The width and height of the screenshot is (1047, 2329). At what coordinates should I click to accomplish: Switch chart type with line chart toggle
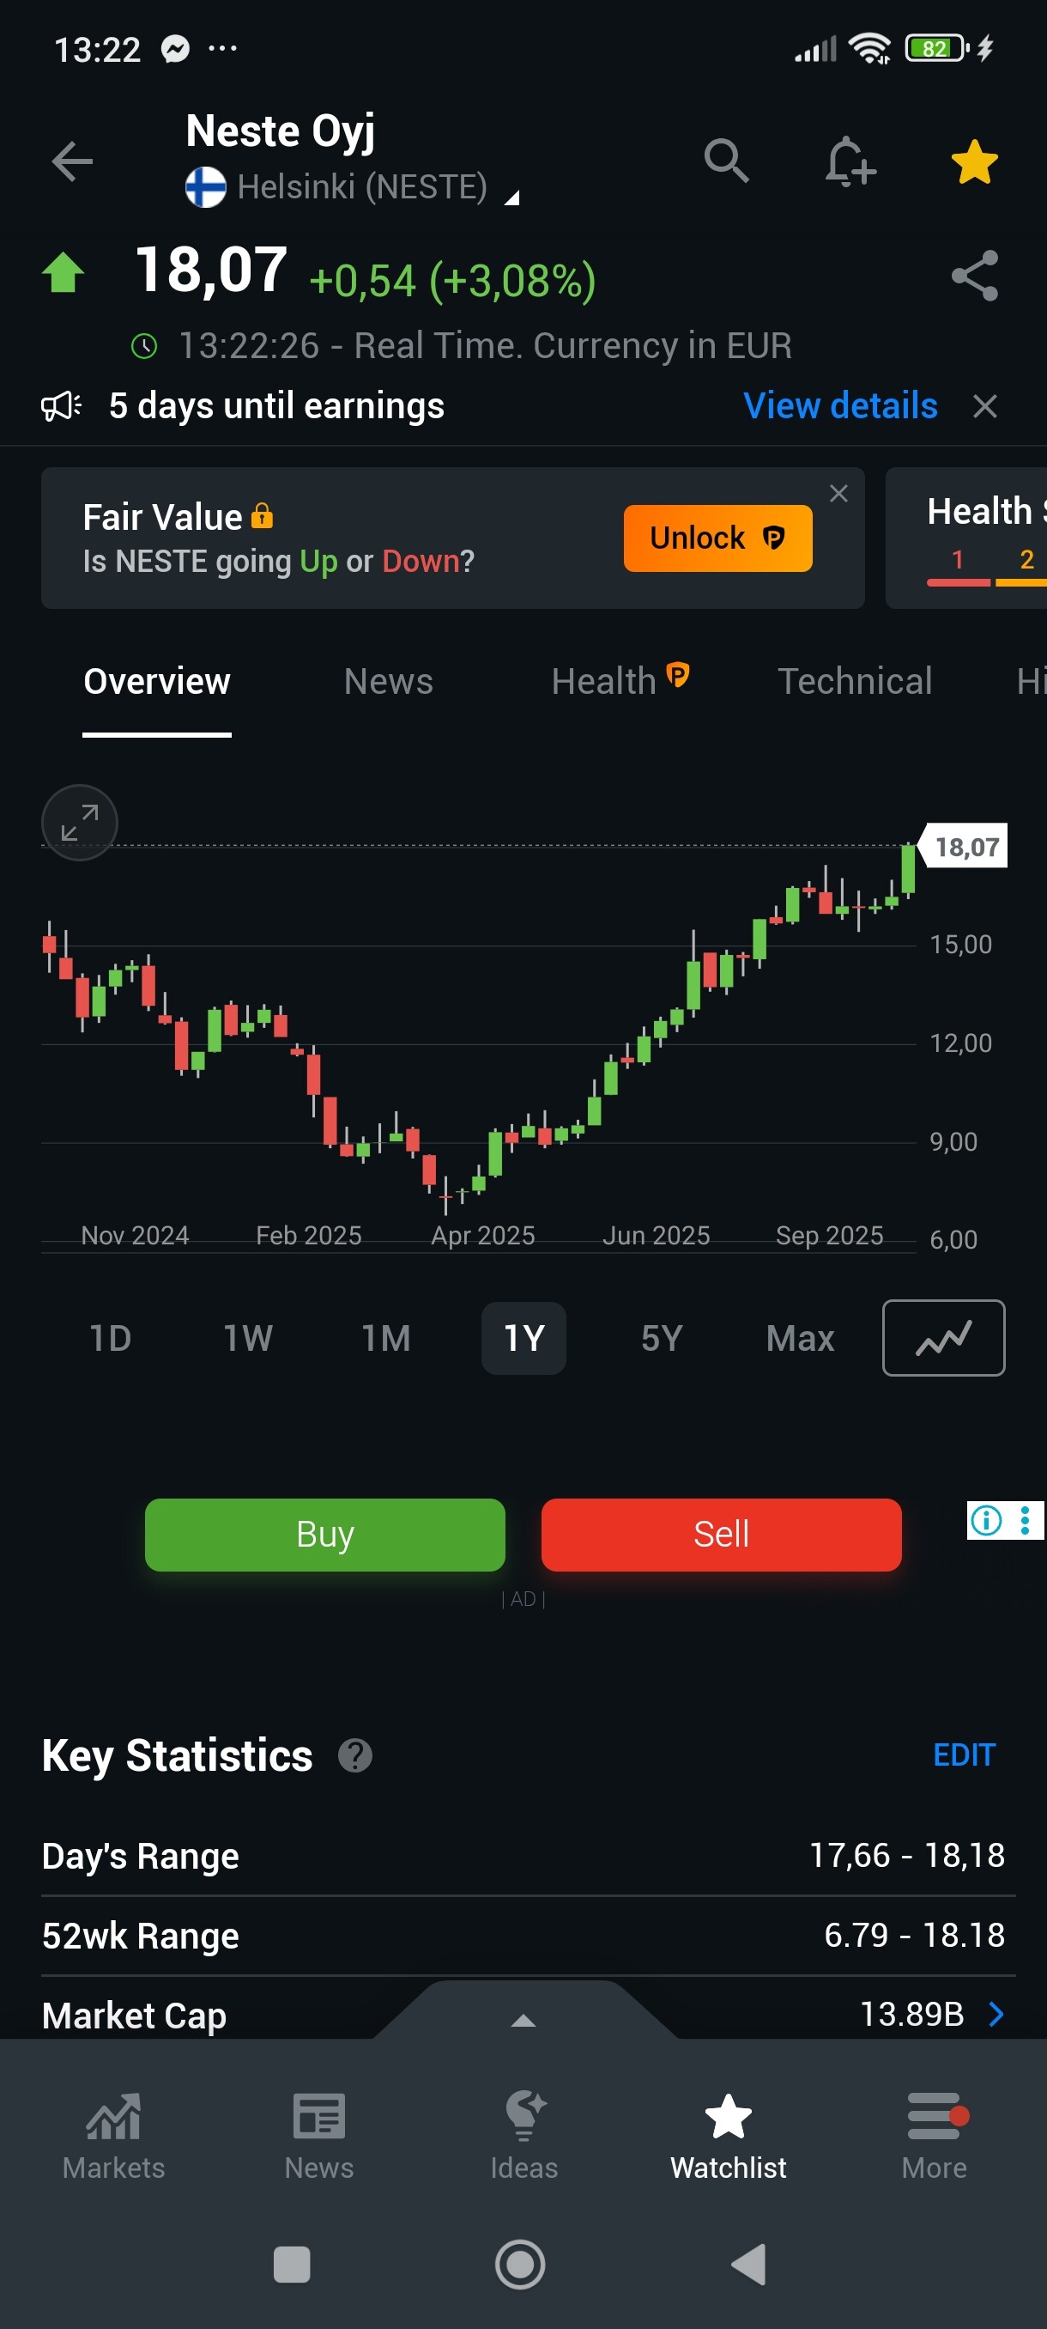point(943,1338)
